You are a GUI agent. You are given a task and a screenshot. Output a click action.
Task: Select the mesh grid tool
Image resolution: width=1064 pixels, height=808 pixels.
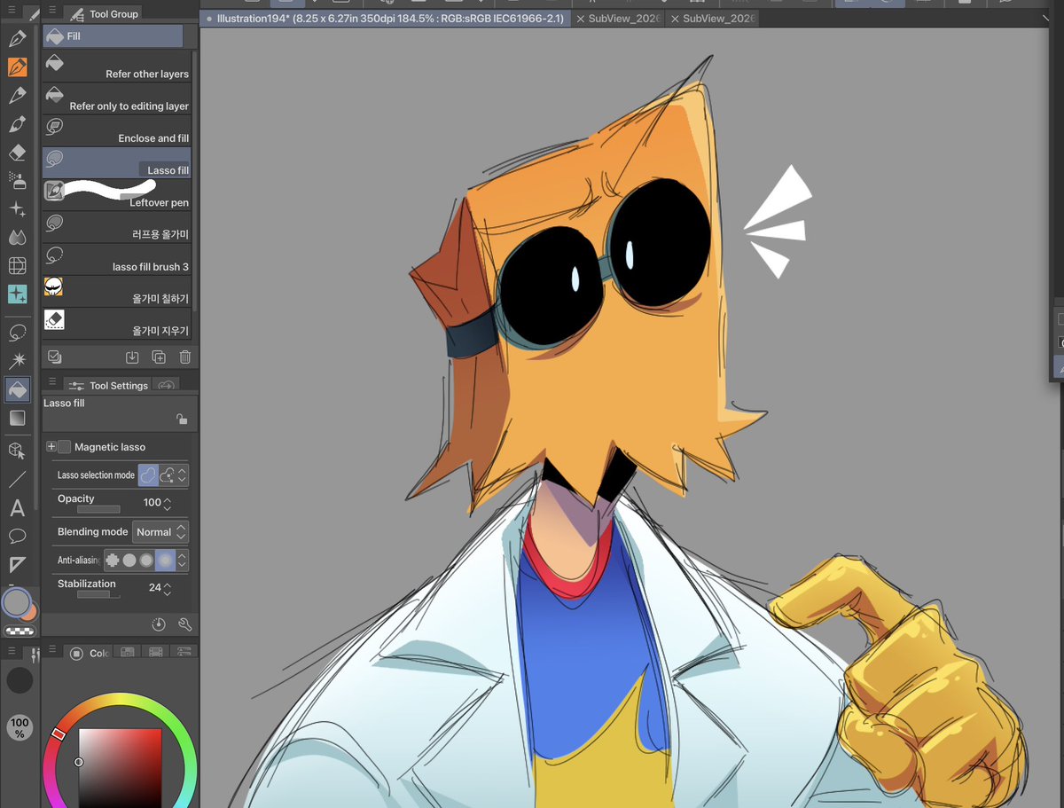pyautogui.click(x=17, y=266)
